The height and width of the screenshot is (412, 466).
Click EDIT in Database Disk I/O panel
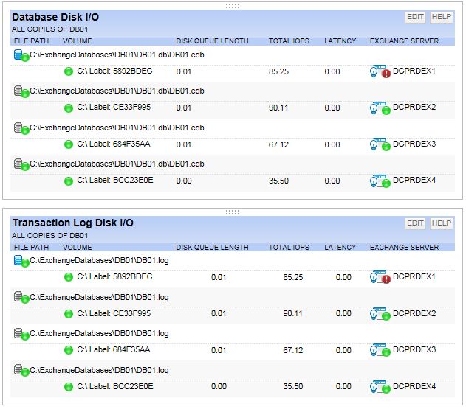(x=415, y=17)
